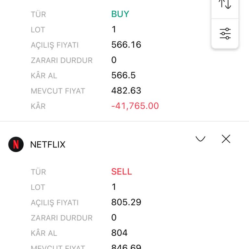Click the -41,765.00 loss value

click(x=135, y=106)
